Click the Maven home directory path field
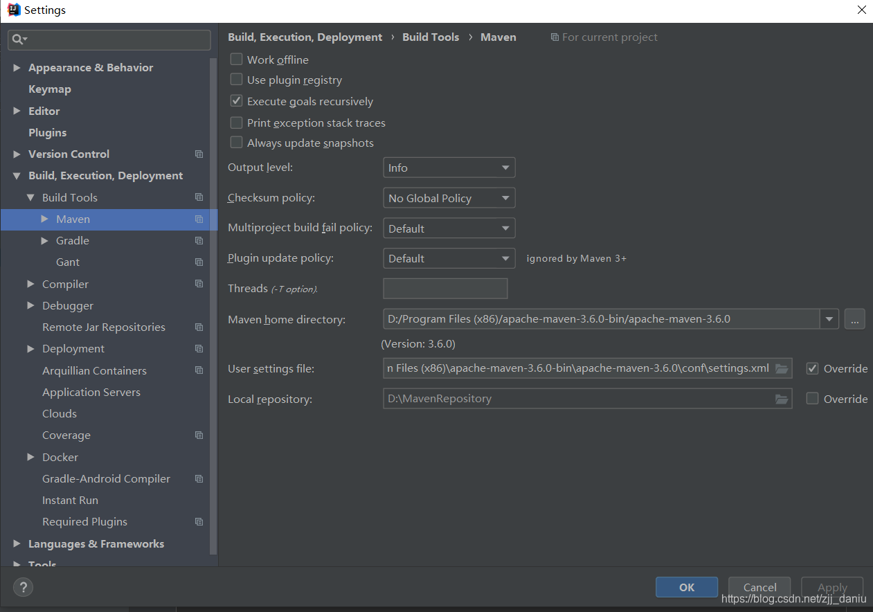Screen dimensions: 873x612 [602, 319]
